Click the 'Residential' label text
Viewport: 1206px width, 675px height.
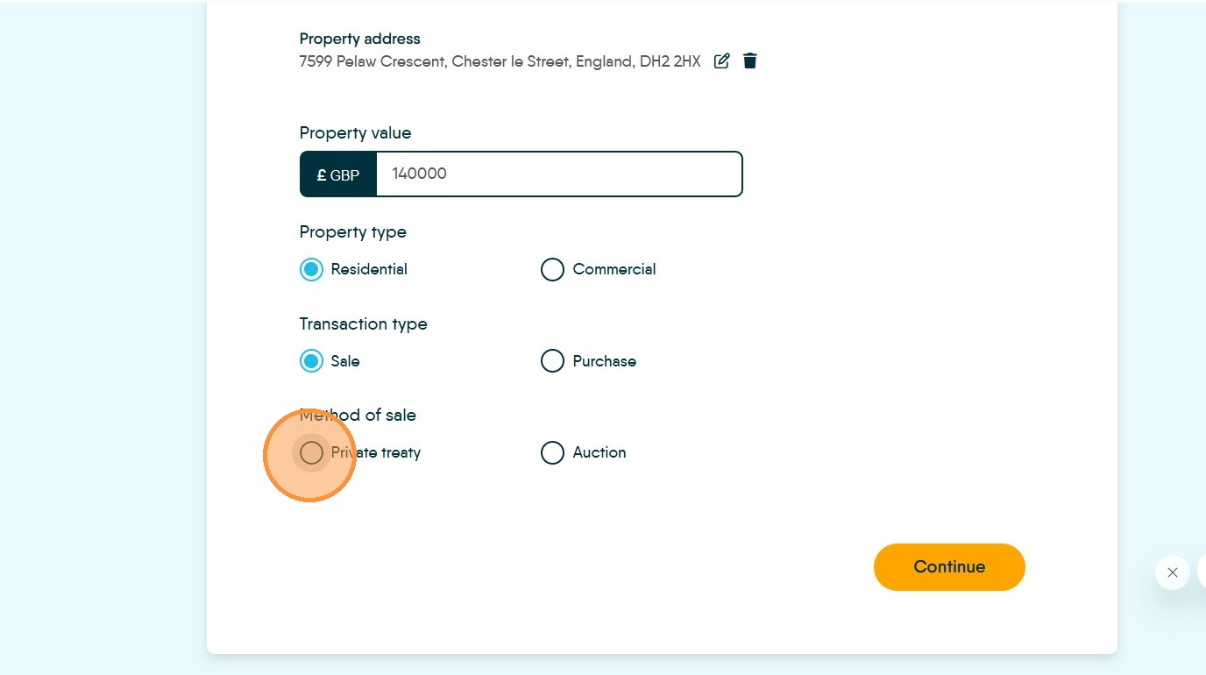click(x=369, y=269)
